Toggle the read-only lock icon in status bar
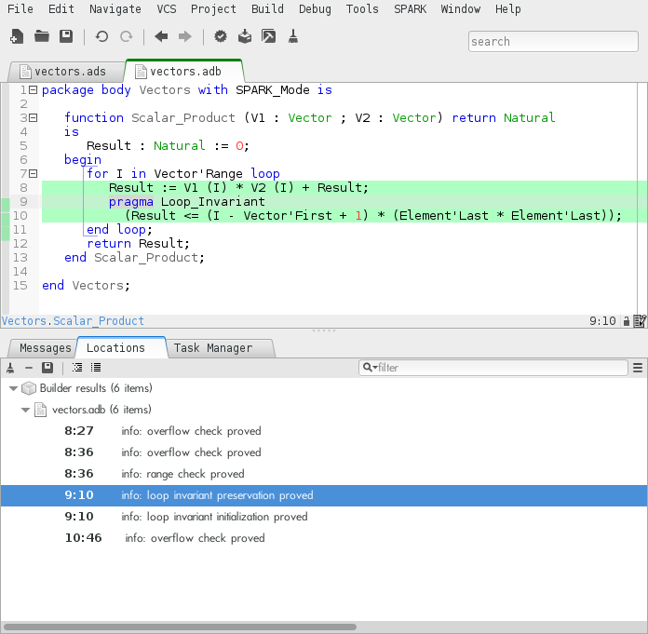 pyautogui.click(x=625, y=321)
